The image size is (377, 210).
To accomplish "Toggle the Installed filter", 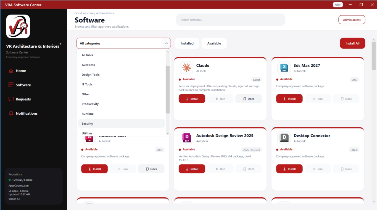I will tap(187, 43).
